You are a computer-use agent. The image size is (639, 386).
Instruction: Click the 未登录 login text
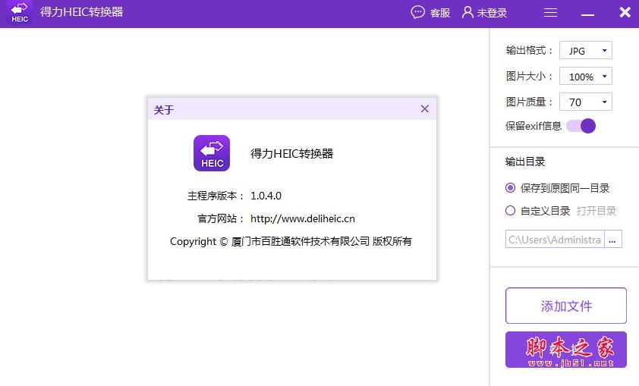click(x=492, y=13)
